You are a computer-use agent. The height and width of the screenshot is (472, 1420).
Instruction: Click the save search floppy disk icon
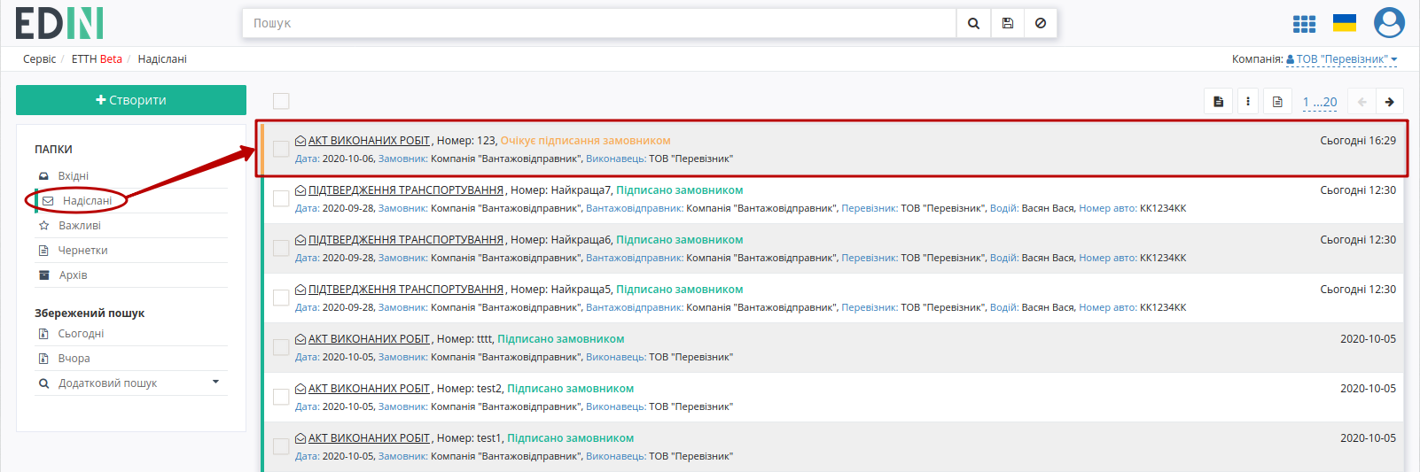point(1008,23)
